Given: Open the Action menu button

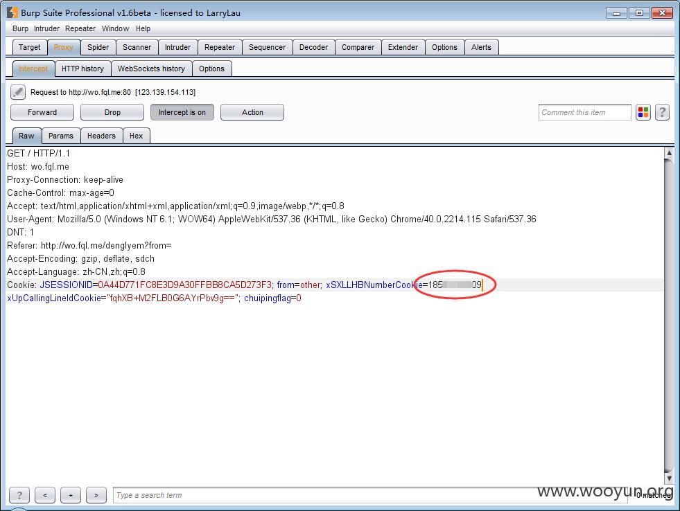Looking at the screenshot, I should (252, 112).
